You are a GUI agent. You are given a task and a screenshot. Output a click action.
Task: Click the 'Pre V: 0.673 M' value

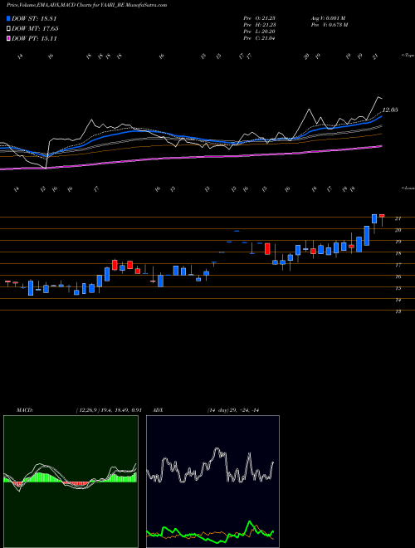pyautogui.click(x=329, y=25)
